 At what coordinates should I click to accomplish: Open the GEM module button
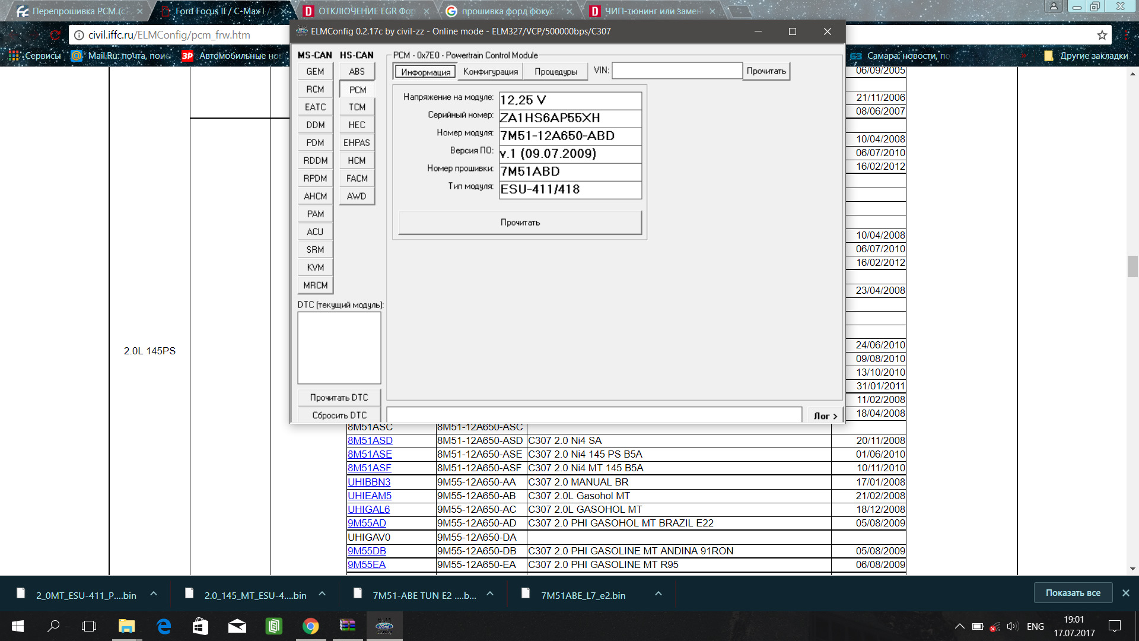pyautogui.click(x=315, y=71)
